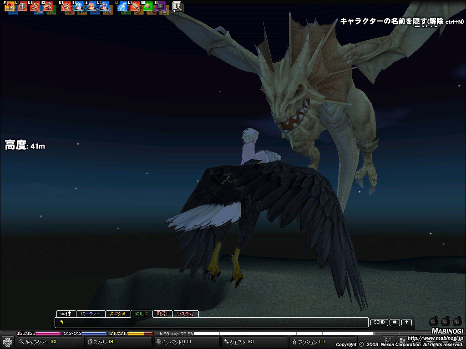This screenshot has height=349, width=466.
Task: Focus the chat message input field
Action: pos(212,323)
